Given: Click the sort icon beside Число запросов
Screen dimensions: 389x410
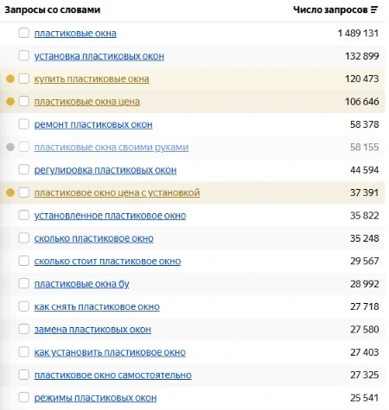Looking at the screenshot, I should click(x=374, y=10).
